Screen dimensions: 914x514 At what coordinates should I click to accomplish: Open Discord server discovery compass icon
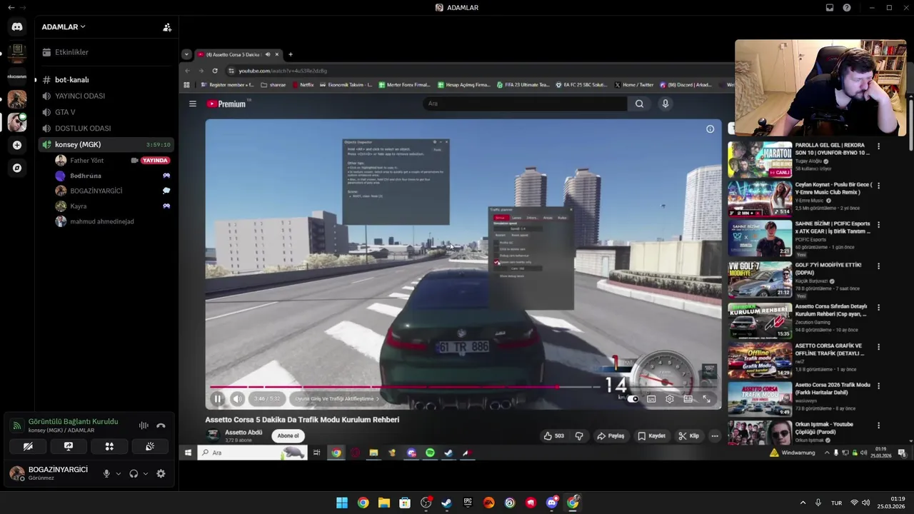point(17,168)
